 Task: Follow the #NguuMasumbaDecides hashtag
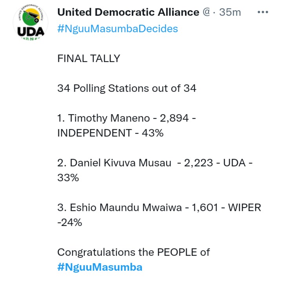point(118,29)
